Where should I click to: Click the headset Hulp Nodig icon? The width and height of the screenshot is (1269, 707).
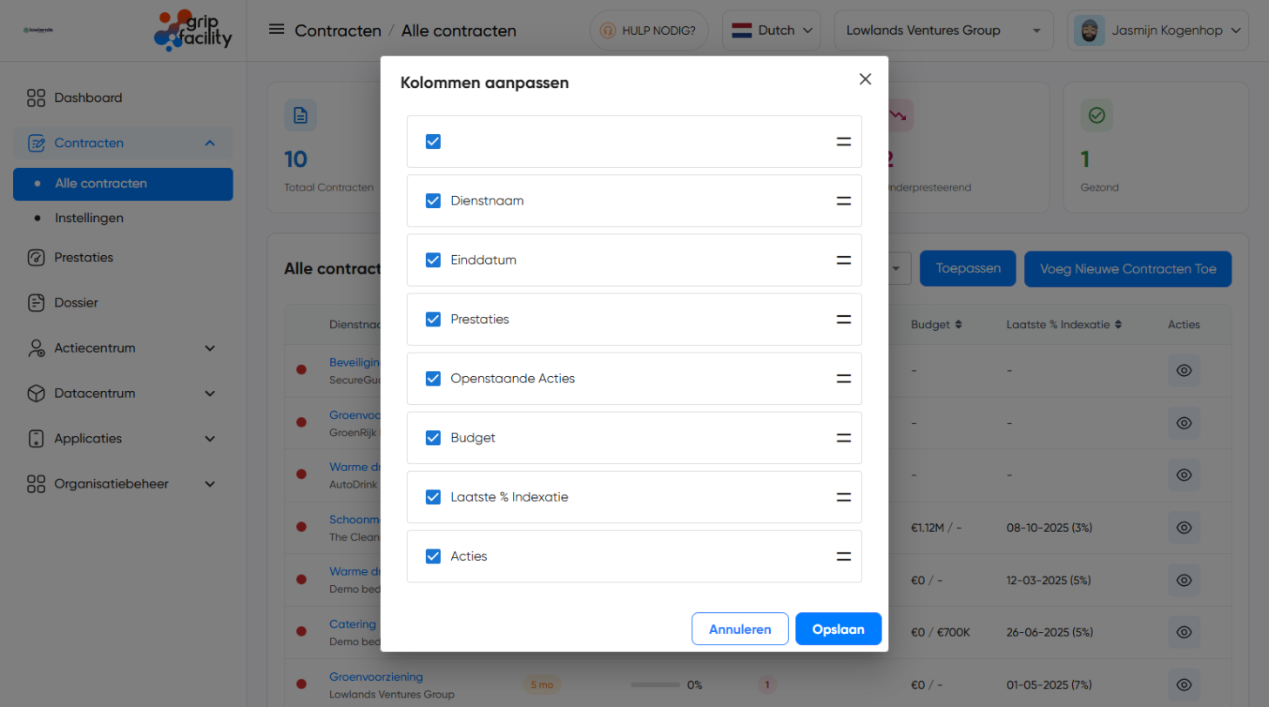(608, 30)
